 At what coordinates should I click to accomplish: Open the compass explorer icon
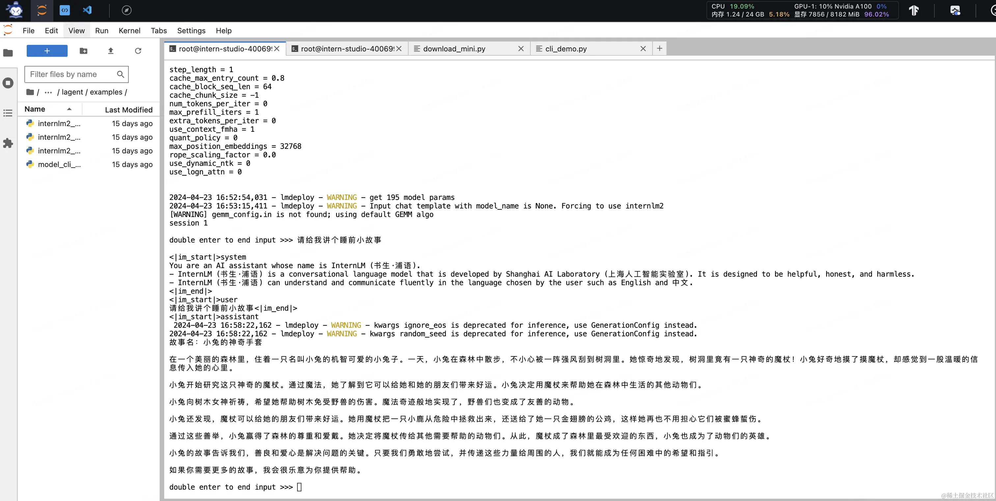pyautogui.click(x=126, y=10)
